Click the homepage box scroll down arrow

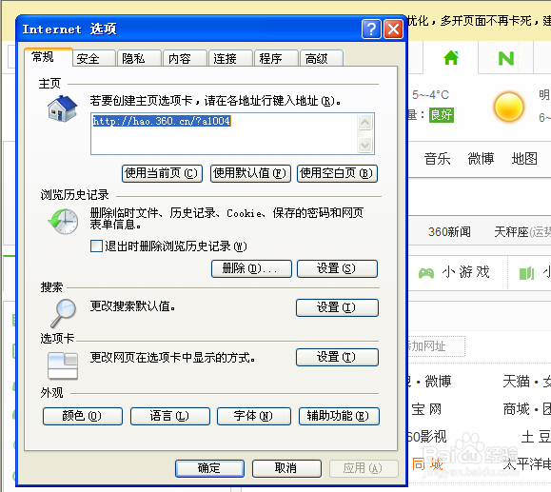click(x=365, y=145)
